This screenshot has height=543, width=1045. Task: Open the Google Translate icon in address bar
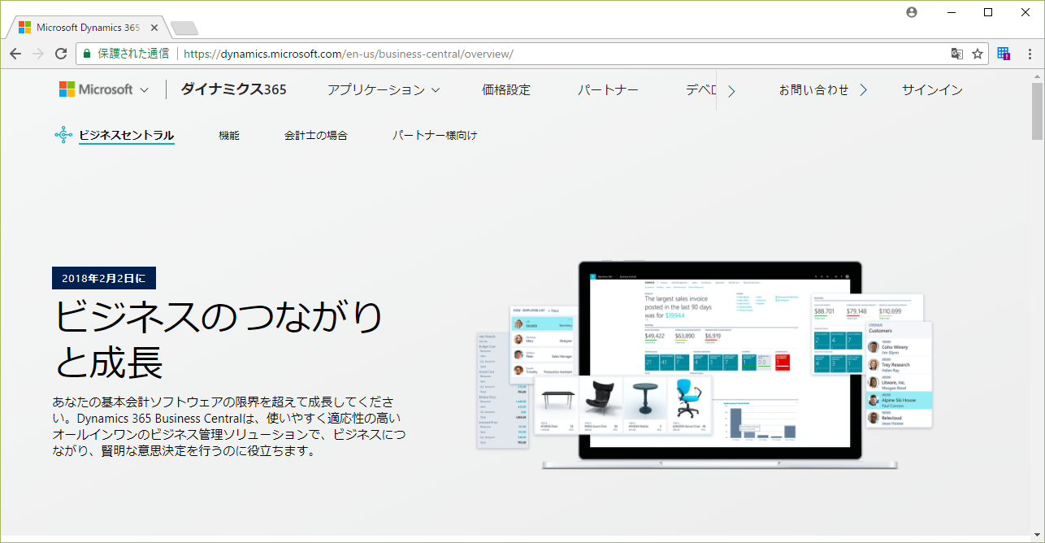click(x=957, y=54)
